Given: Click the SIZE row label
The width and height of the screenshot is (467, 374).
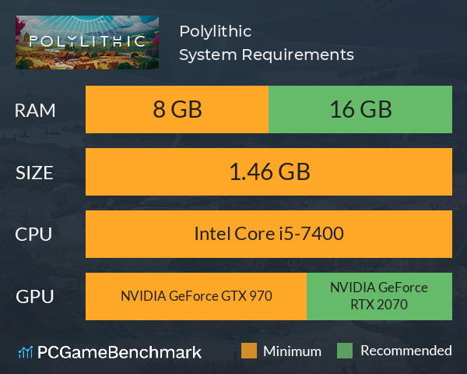Looking at the screenshot, I should point(34,173).
